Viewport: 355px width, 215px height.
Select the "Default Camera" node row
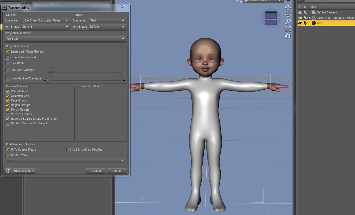coord(326,12)
